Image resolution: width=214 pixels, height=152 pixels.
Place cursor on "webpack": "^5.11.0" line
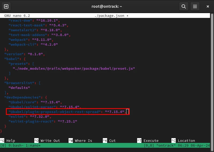(31, 40)
